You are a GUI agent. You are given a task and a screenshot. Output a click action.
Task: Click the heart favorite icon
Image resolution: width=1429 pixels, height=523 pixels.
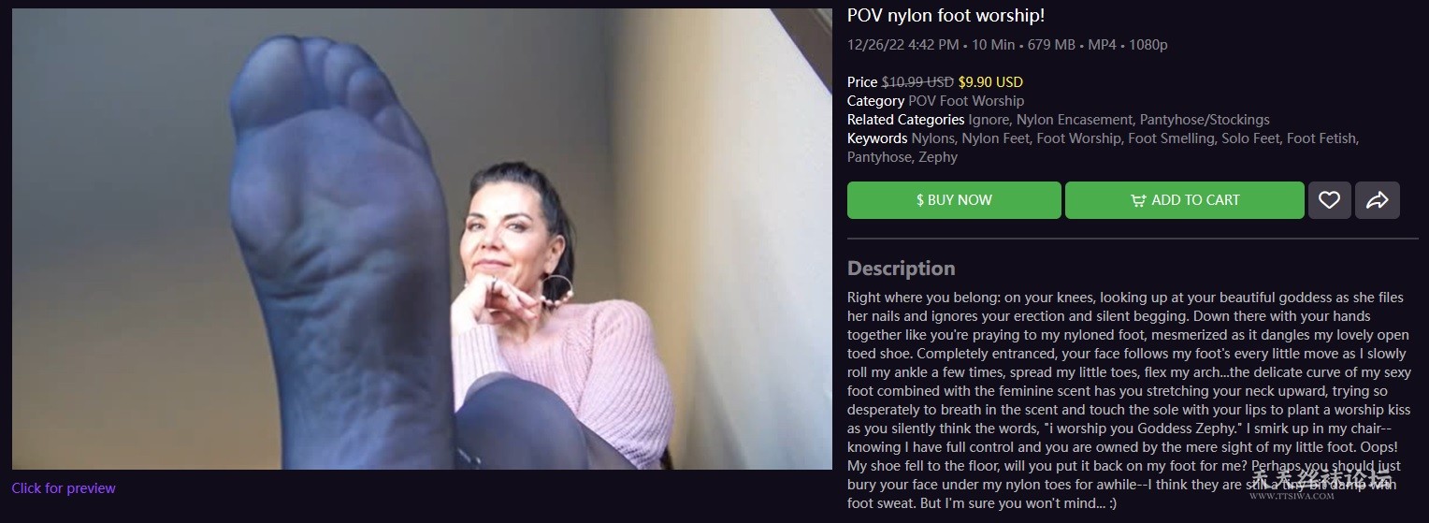click(x=1329, y=200)
